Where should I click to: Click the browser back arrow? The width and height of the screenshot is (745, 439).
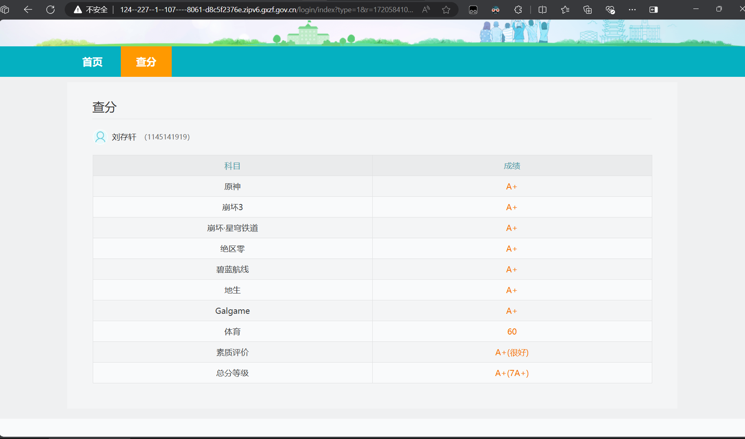pos(28,9)
